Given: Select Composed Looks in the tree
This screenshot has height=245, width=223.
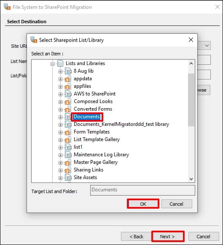Looking at the screenshot, I should click(93, 101).
